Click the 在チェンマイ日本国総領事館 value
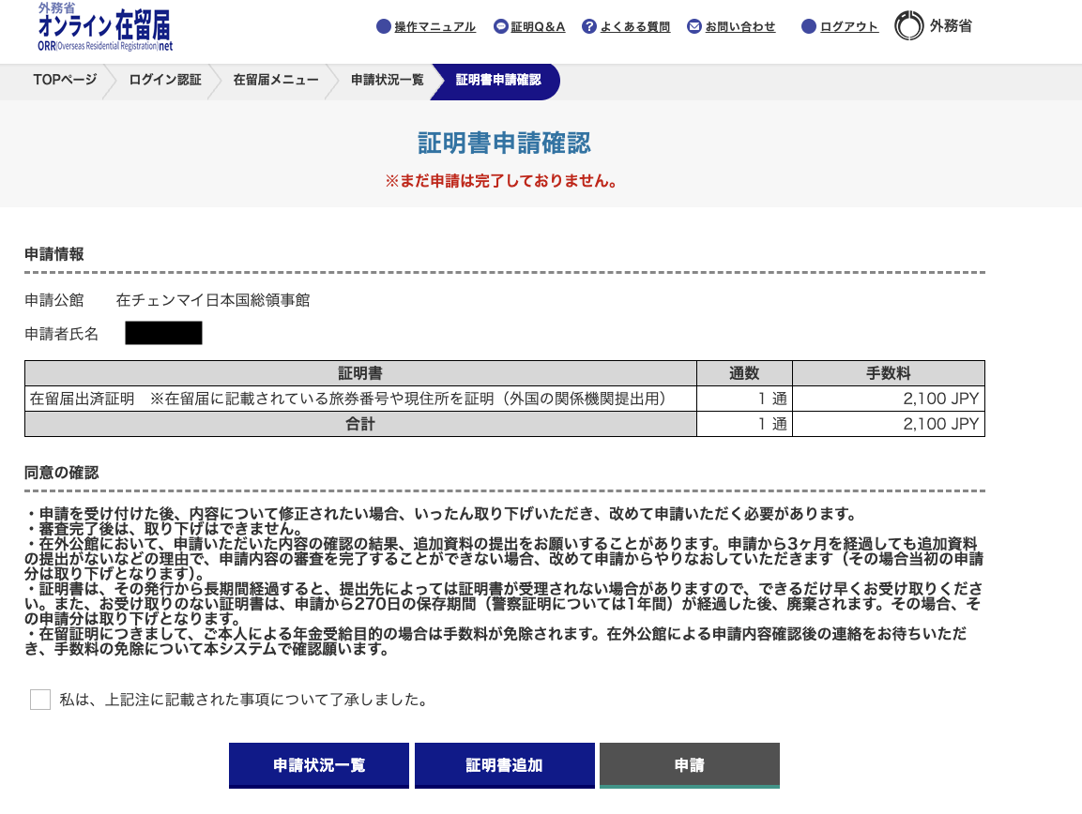 [x=212, y=300]
